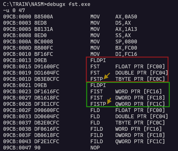Click address 09CB:0000 on first line
The width and height of the screenshot is (178, 151).
(17, 17)
